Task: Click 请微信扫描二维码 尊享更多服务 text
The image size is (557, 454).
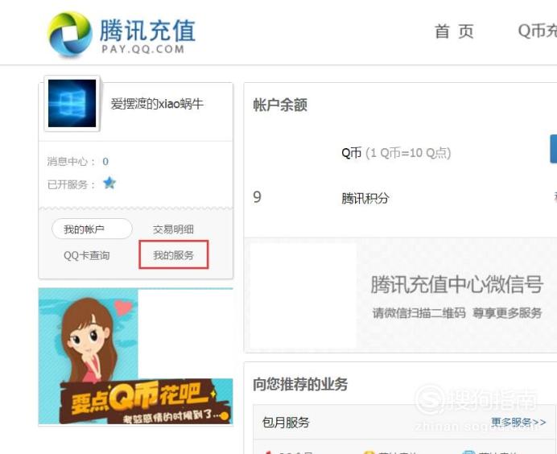Action: point(457,313)
